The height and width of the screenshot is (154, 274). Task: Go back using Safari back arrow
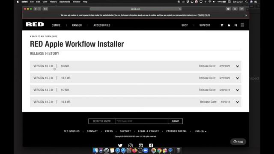coord(36,9)
